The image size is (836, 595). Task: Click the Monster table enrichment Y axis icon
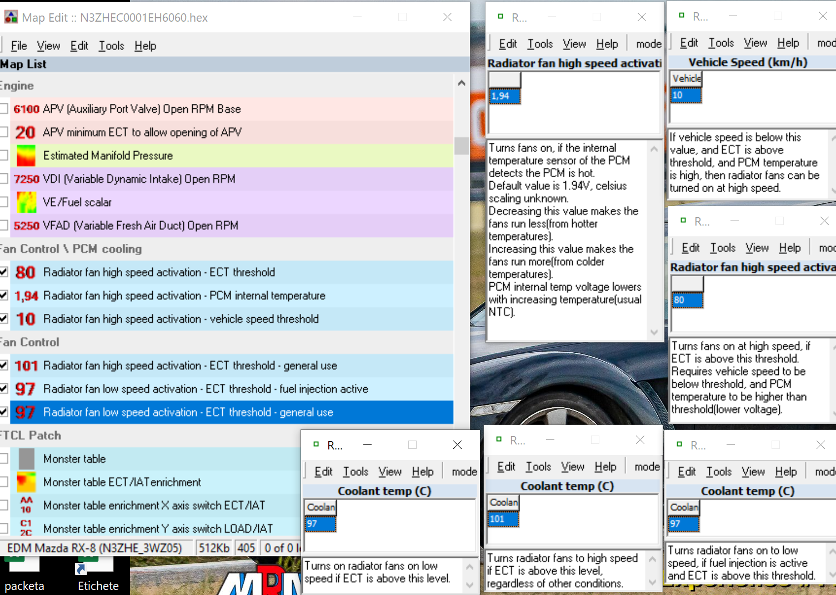pos(26,528)
